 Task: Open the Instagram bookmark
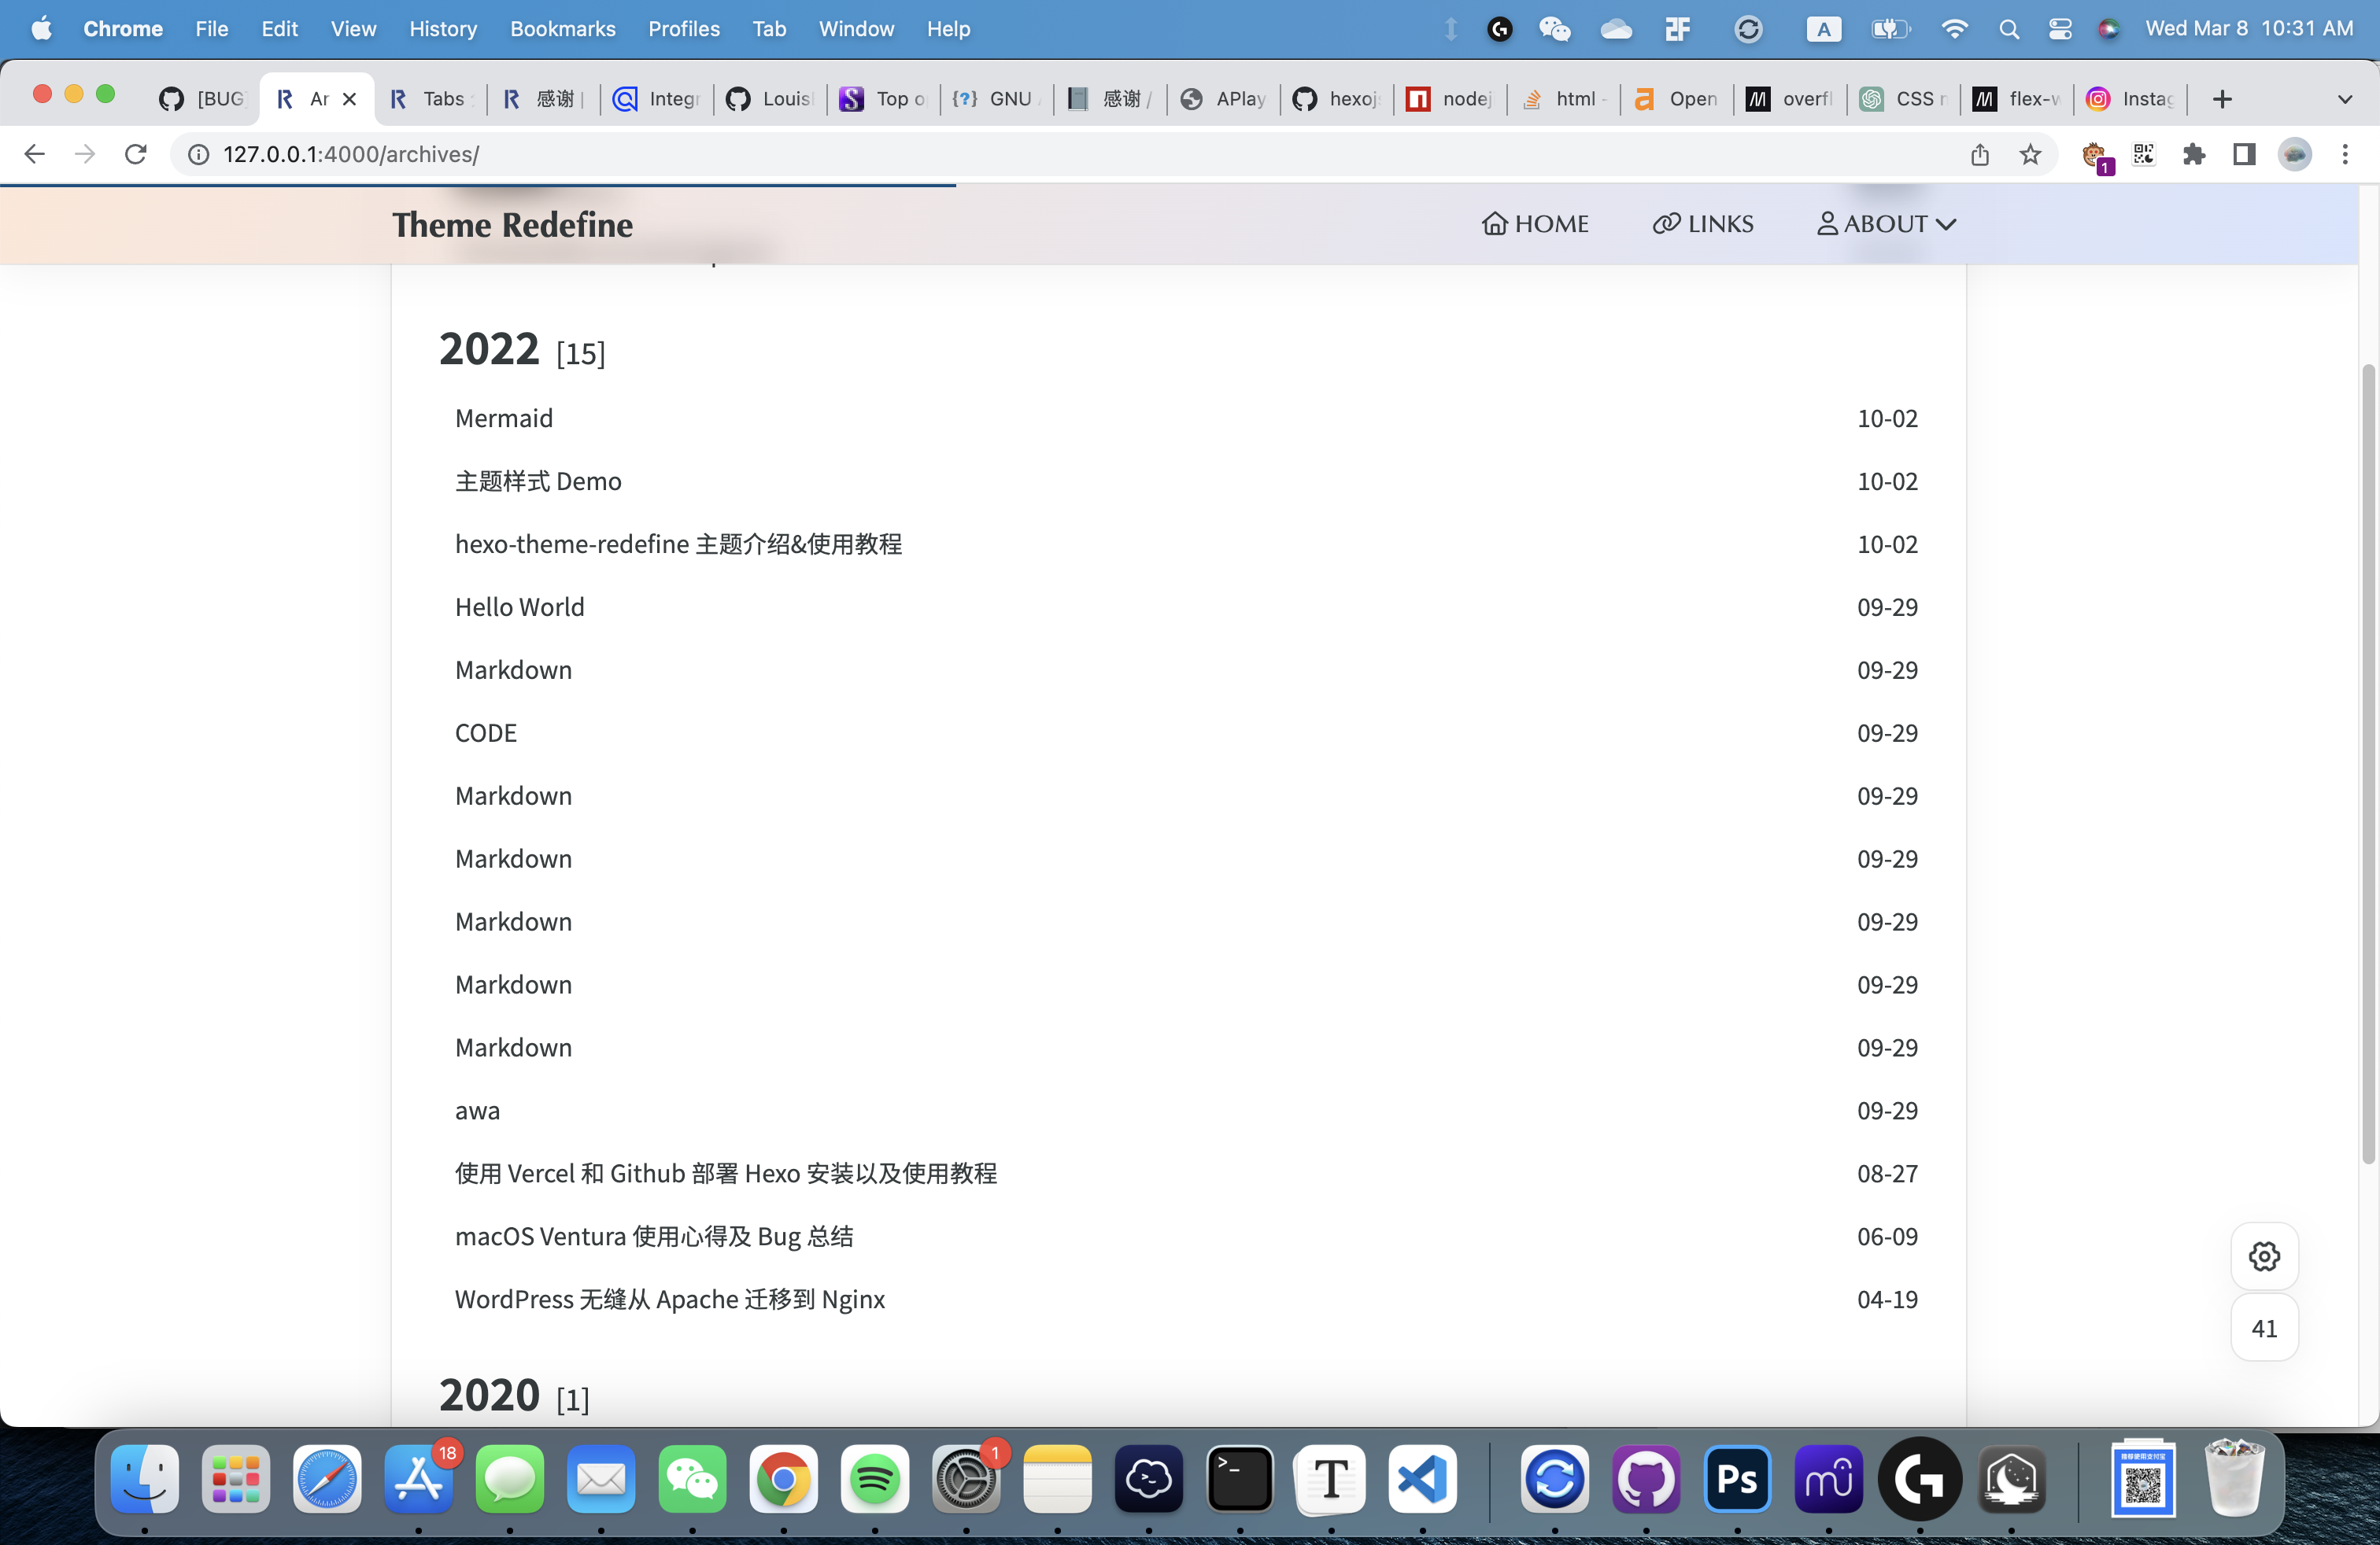(x=2129, y=98)
